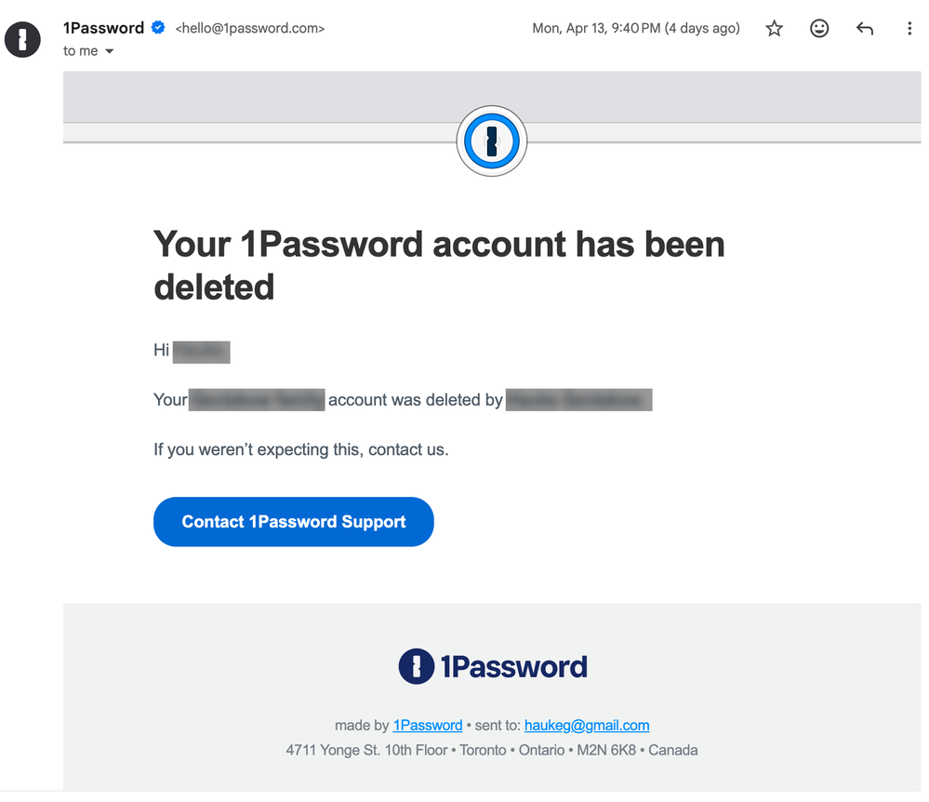This screenshot has width=929, height=802.
Task: Click the blurred name after "Hi"
Action: [202, 352]
